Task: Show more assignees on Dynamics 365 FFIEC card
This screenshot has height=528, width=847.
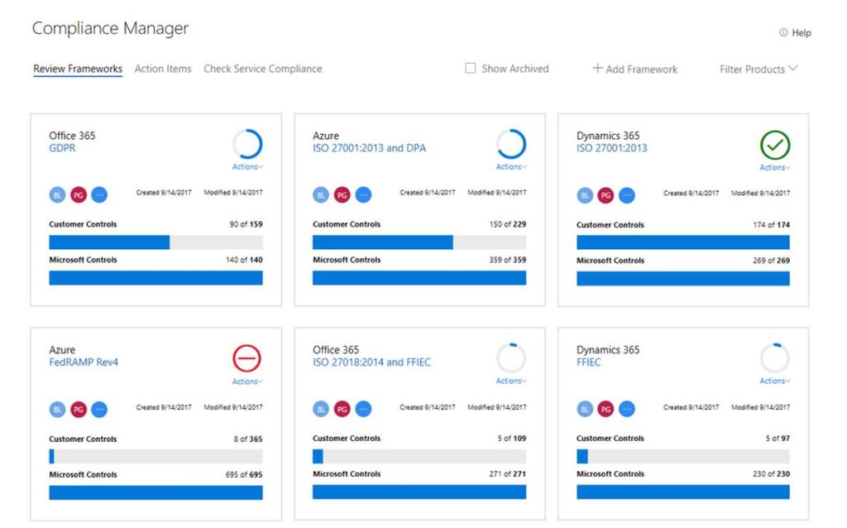Action: pos(627,409)
